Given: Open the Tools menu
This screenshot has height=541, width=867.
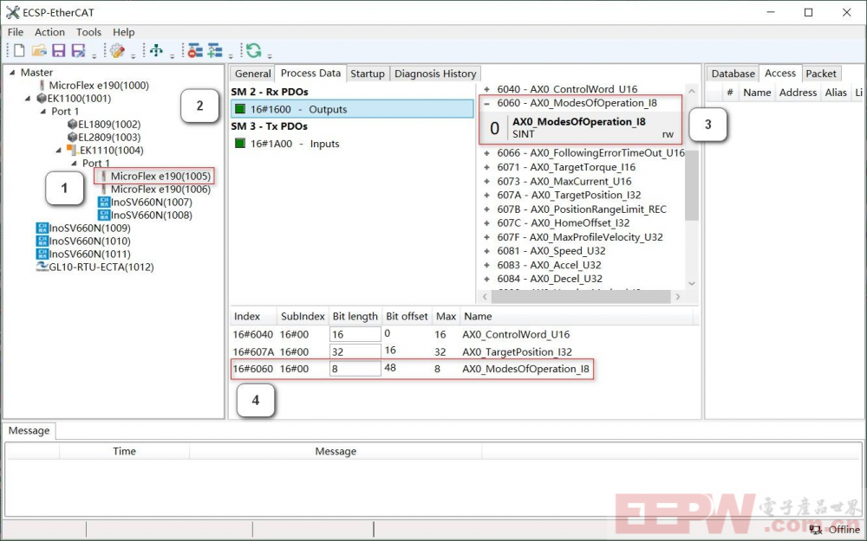Looking at the screenshot, I should (88, 32).
